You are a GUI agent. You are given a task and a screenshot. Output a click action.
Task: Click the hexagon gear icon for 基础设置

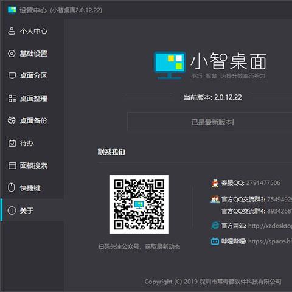point(12,54)
